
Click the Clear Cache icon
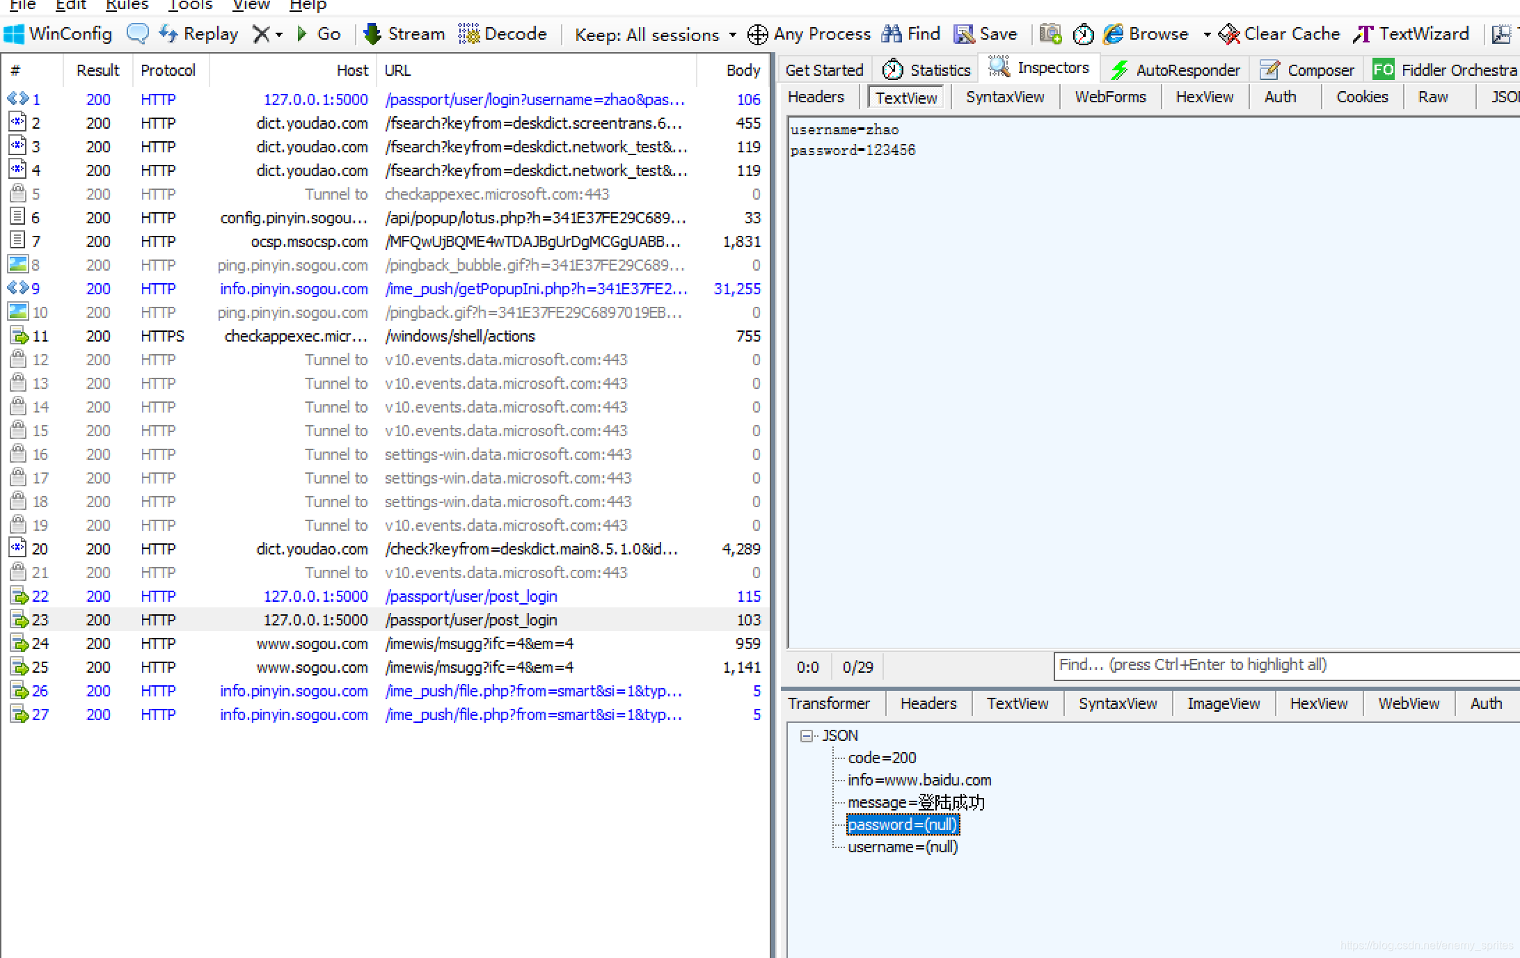[x=1229, y=34]
